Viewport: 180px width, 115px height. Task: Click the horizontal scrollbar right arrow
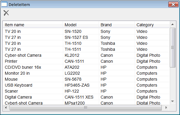166,108
